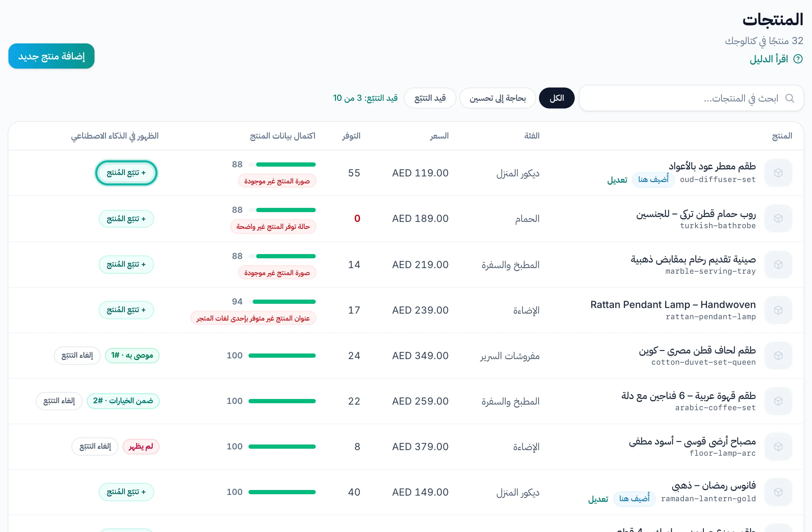Click تعديل link for oud-diffuser-set
The height and width of the screenshot is (532, 812).
click(x=617, y=180)
